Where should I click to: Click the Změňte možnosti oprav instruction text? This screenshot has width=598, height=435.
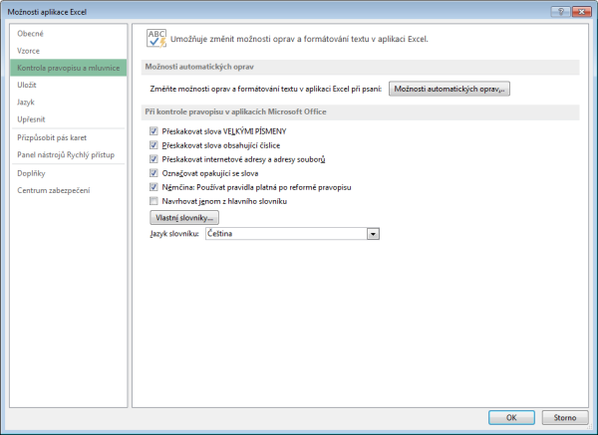[x=266, y=90]
